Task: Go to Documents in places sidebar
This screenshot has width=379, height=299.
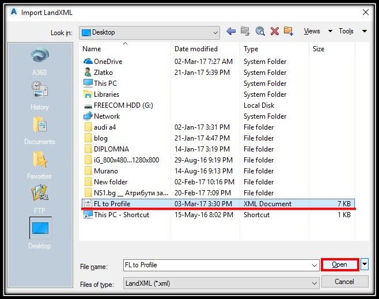Action: click(x=40, y=131)
